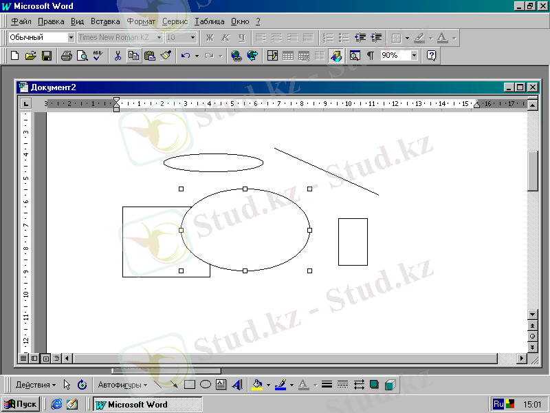Select the Line drawing tool
This screenshot has height=413, width=550.
[158, 385]
